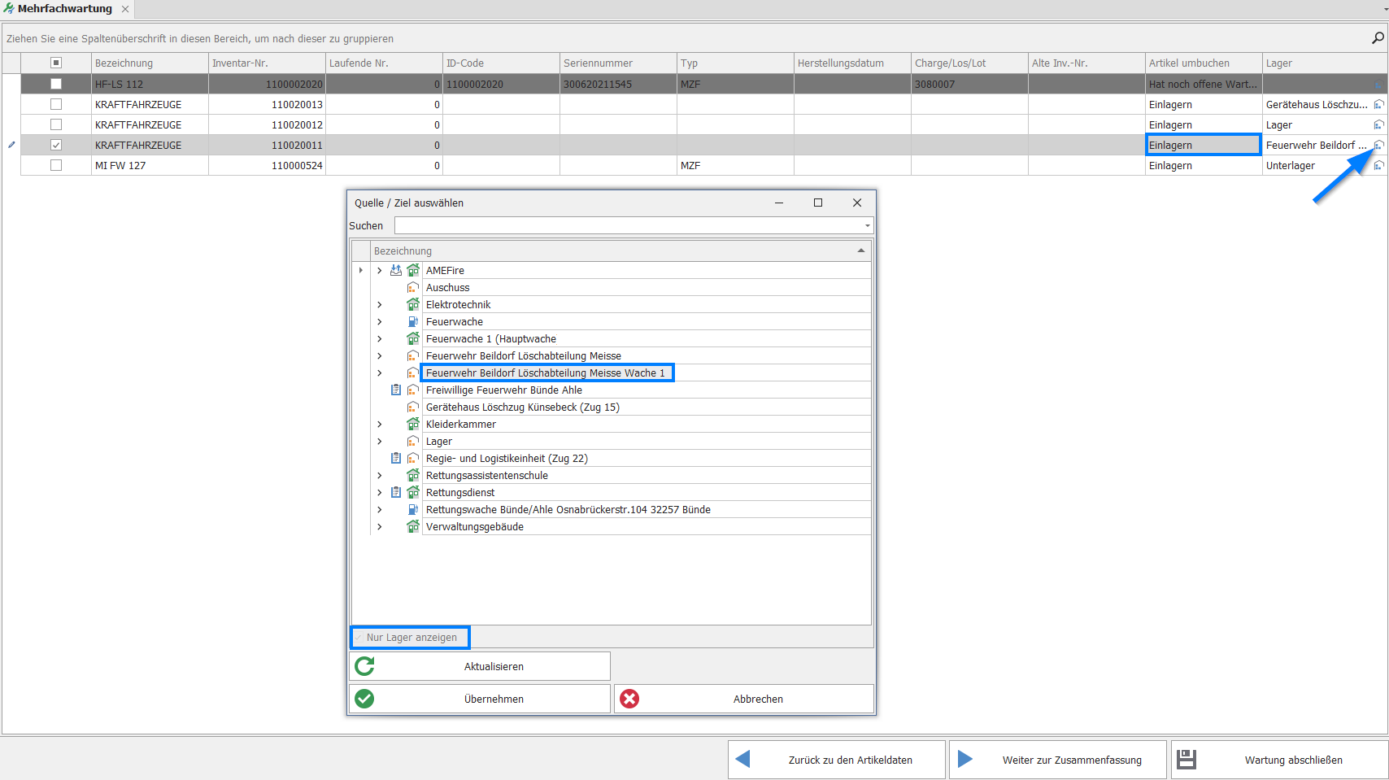Click the warehouse icon beside Gerätehaus Löschzu...
This screenshot has height=780, width=1389.
(x=1378, y=105)
